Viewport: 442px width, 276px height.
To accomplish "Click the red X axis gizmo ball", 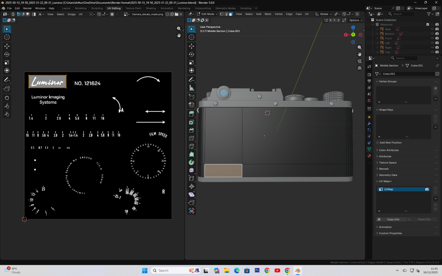I will click(346, 35).
